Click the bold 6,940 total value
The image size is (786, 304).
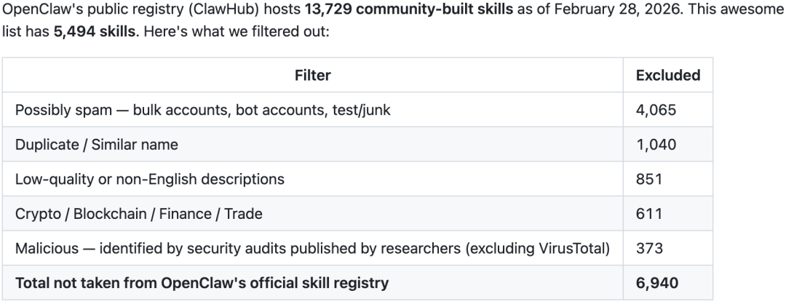pos(656,283)
